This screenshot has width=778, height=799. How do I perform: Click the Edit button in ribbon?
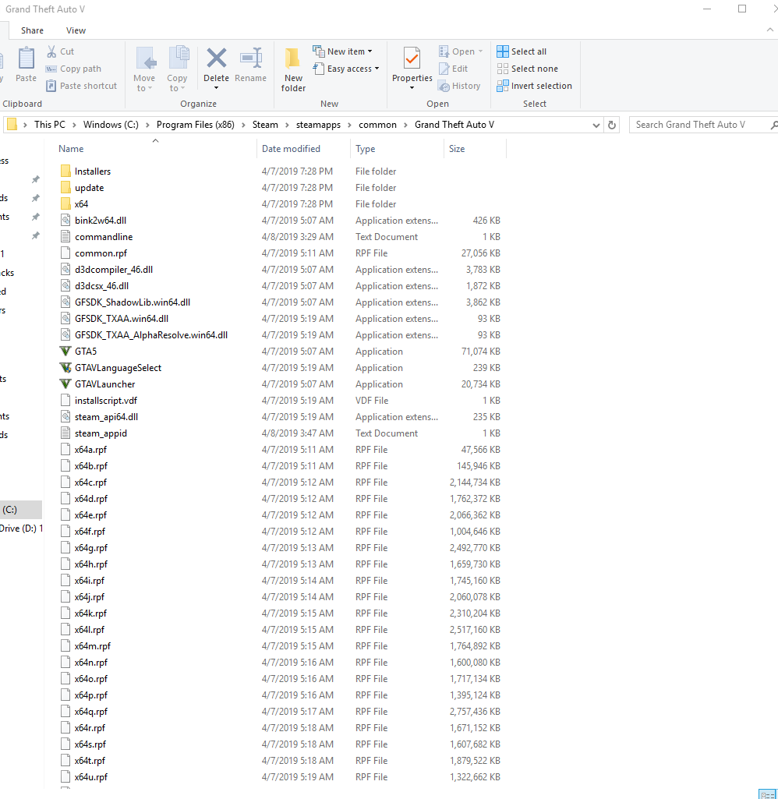point(454,69)
